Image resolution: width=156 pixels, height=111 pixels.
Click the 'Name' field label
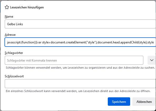(9, 17)
